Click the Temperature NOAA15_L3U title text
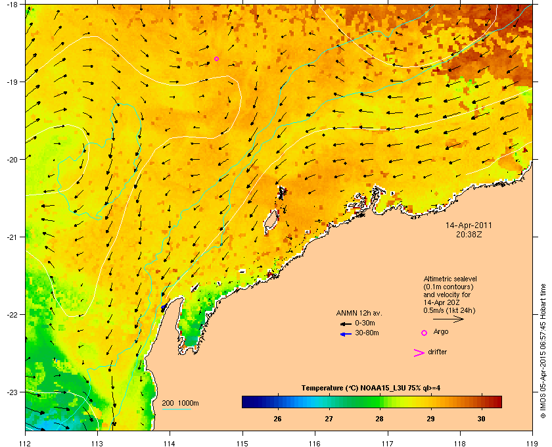Image resolution: width=552 pixels, height=447 pixels. pos(371,388)
